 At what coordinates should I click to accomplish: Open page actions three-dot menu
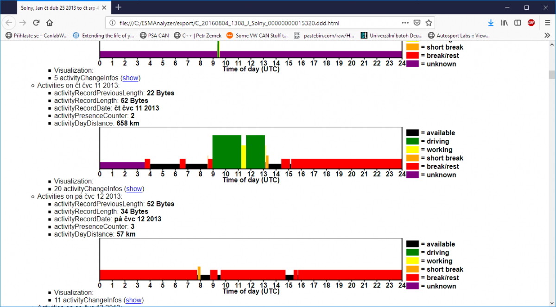click(x=405, y=23)
